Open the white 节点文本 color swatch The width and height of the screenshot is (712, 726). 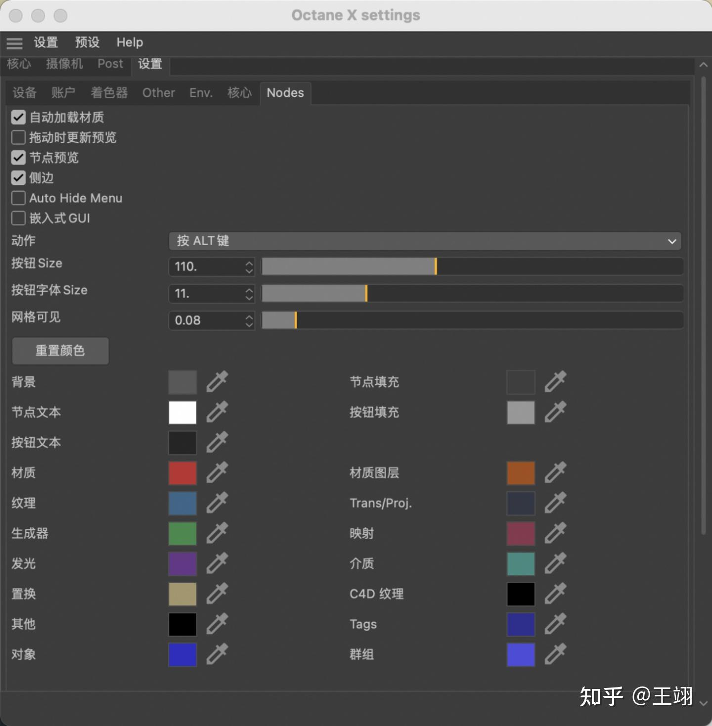coord(182,412)
